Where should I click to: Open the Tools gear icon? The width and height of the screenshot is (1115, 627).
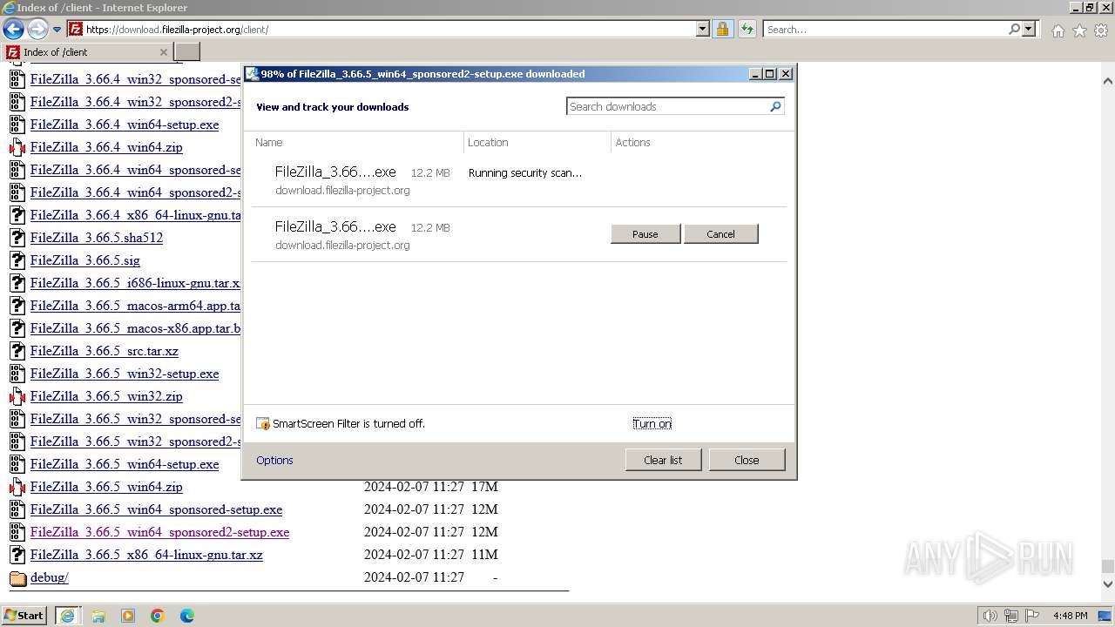[1101, 30]
